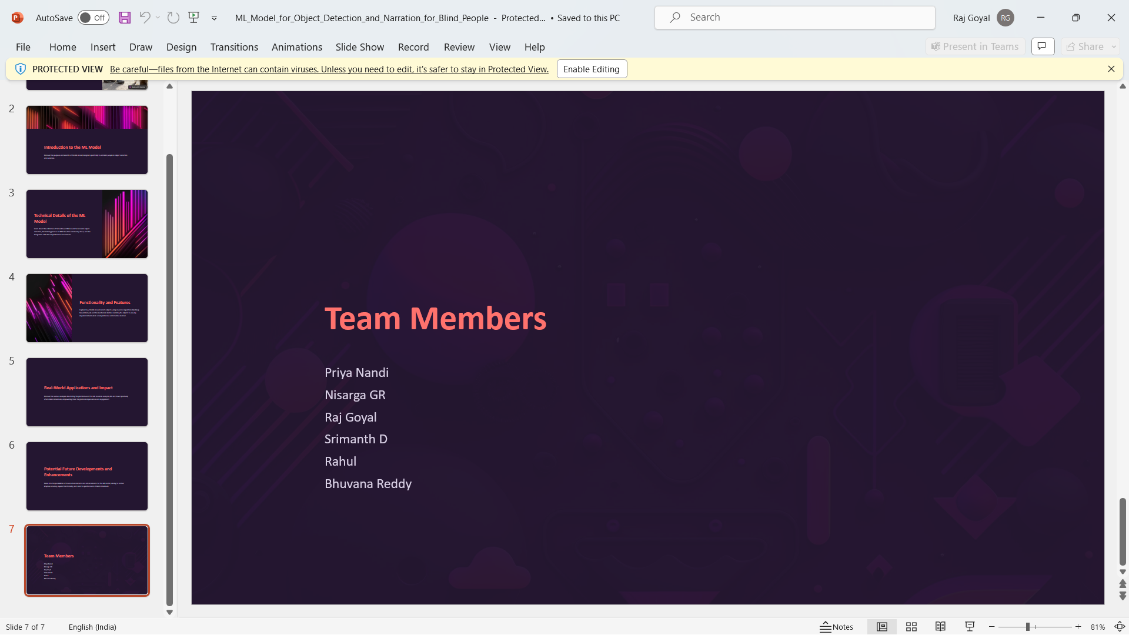Toggle AutoSave switch

coord(93,18)
